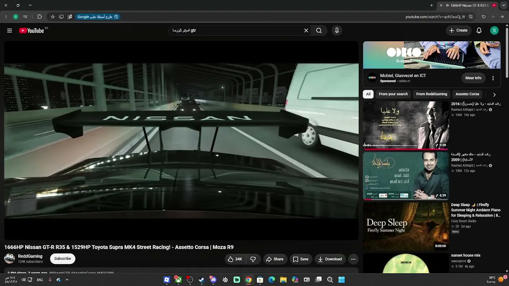Select the Assetto Corsa chip
509x286 pixels.
467,94
